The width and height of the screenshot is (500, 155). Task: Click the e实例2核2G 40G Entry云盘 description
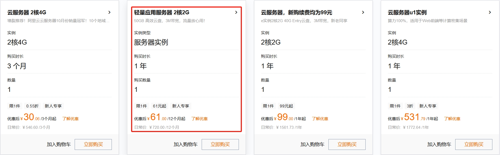click(x=304, y=21)
